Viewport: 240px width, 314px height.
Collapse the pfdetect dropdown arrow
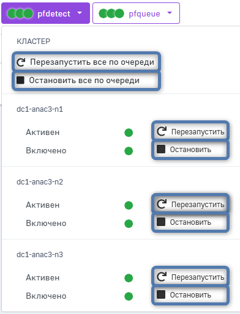80,13
